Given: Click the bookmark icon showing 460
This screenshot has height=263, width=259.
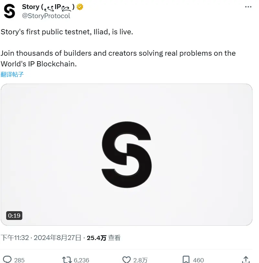Looking at the screenshot, I should coord(185,259).
